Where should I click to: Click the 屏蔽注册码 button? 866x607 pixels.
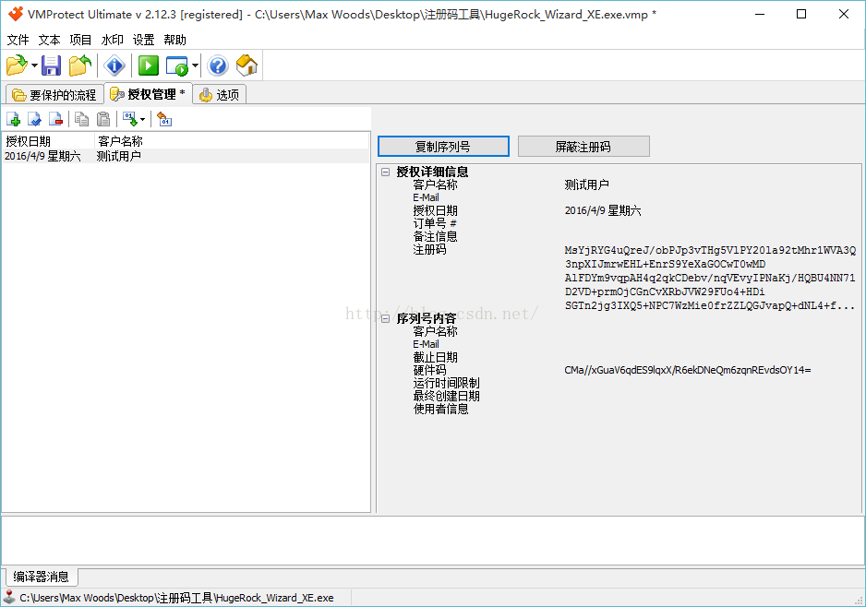[x=583, y=147]
